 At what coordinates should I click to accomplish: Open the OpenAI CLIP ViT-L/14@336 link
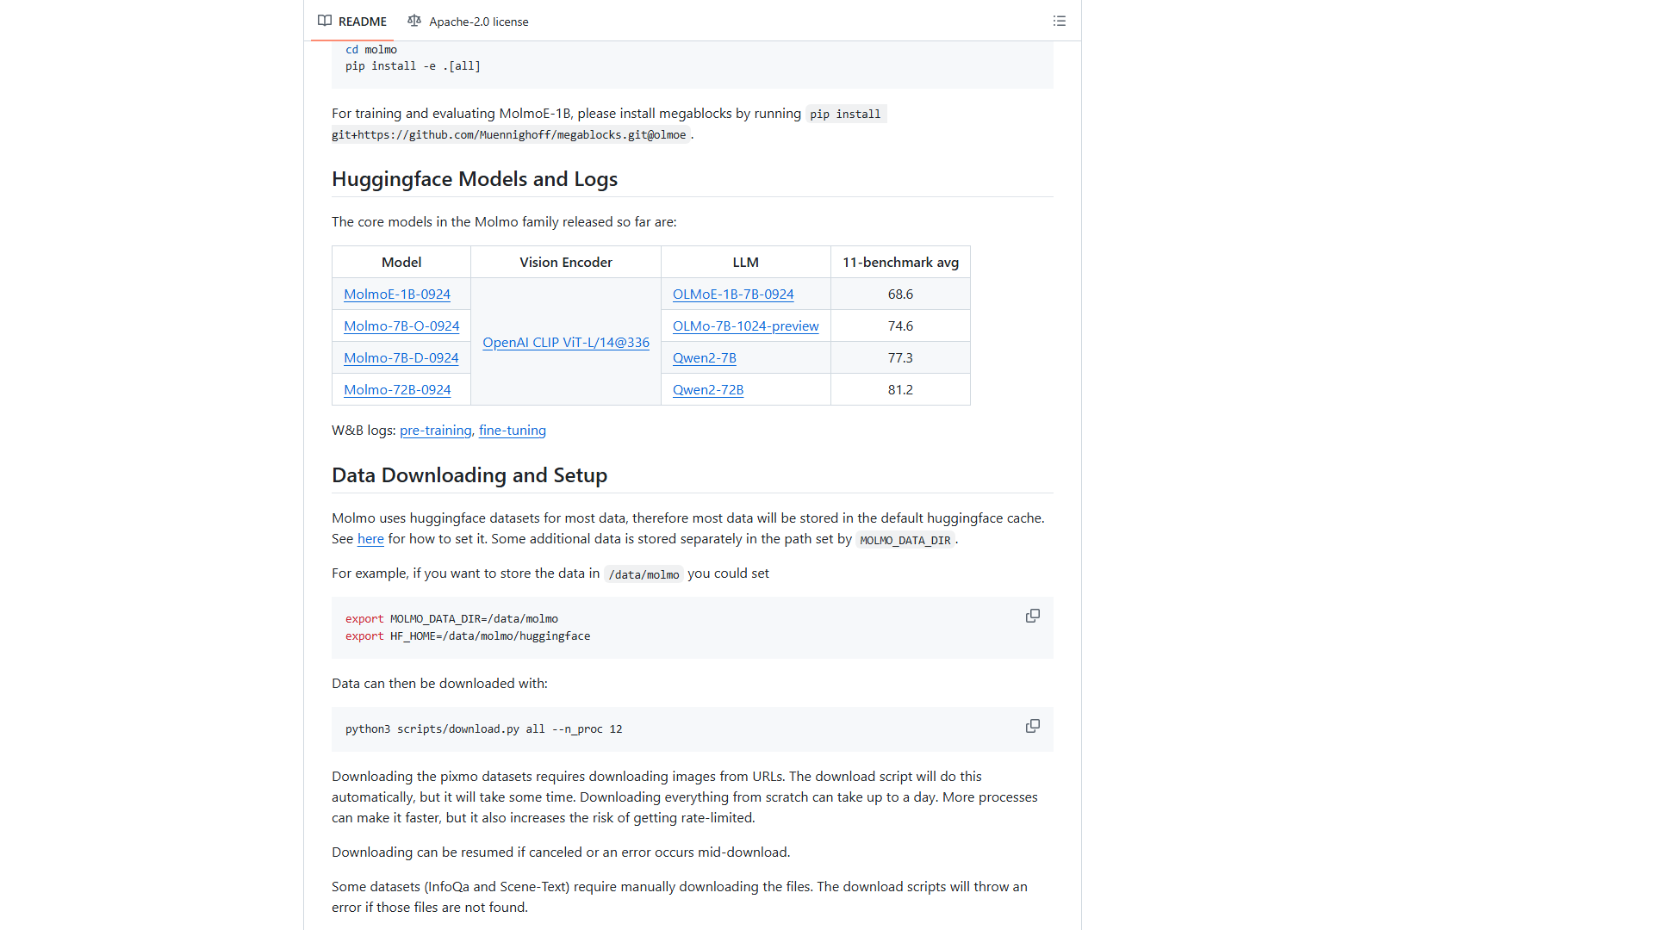[566, 342]
